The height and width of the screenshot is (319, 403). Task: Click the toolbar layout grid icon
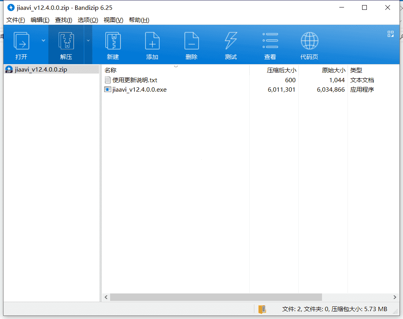[x=390, y=34]
